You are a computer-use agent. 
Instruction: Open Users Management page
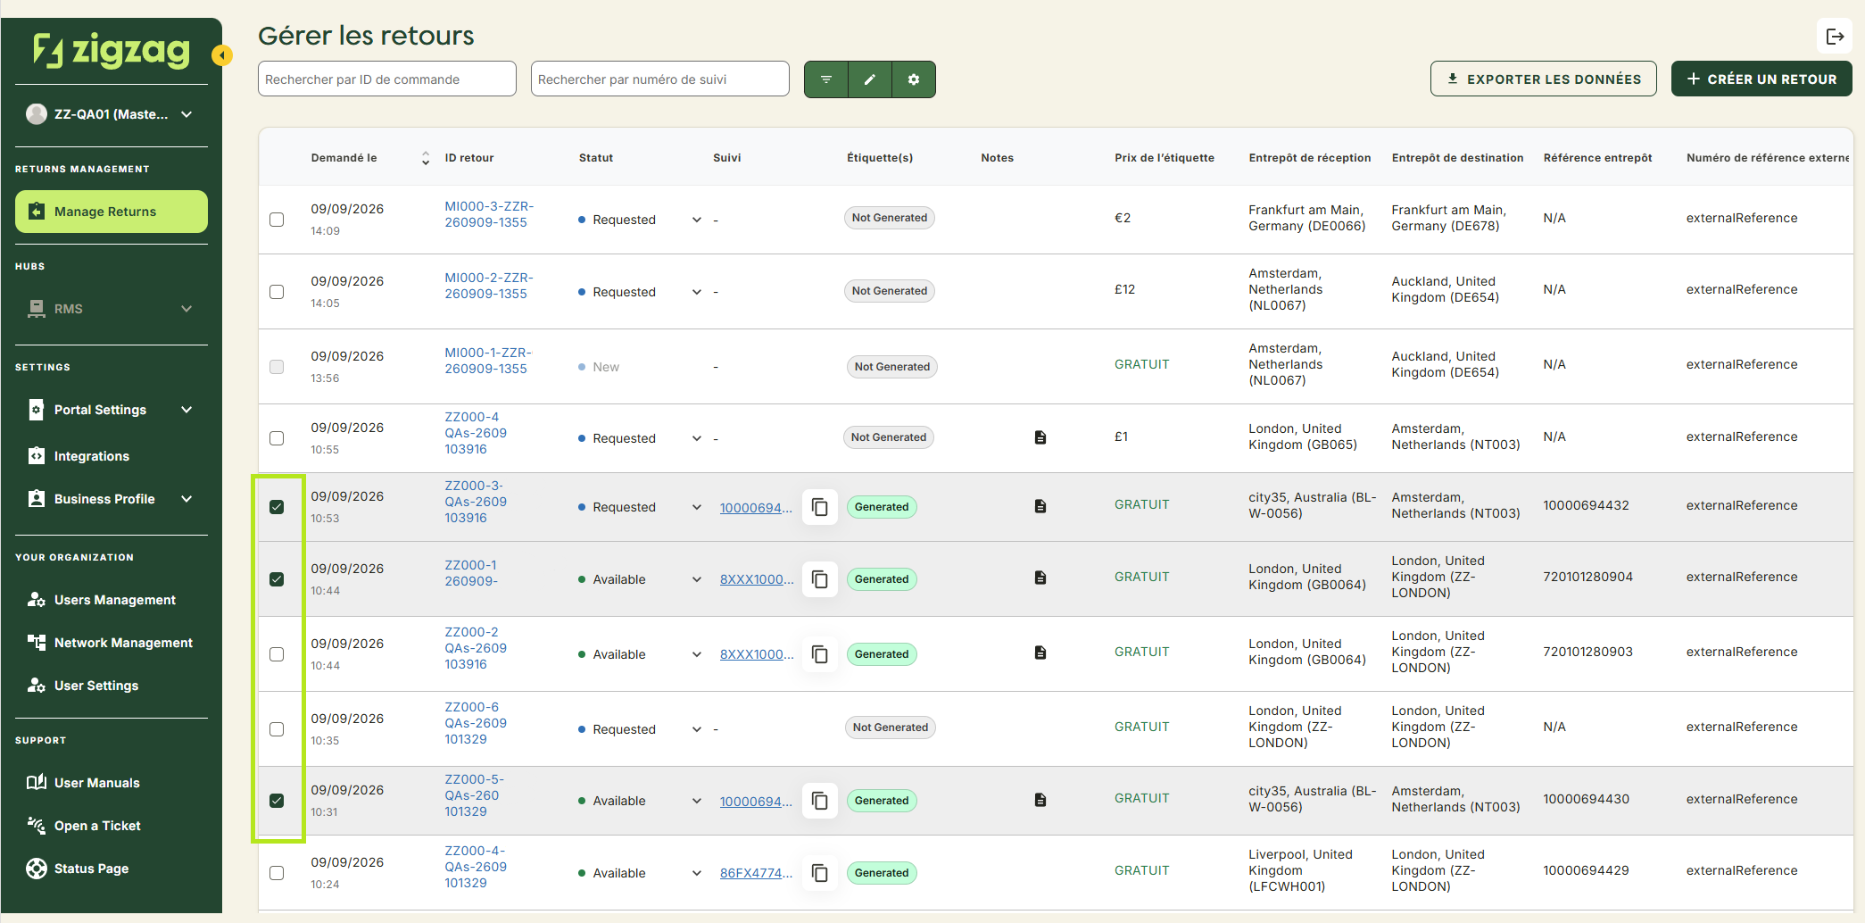point(114,600)
